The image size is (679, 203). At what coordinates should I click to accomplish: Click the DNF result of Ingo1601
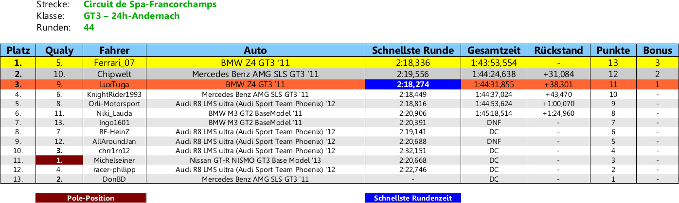click(x=494, y=123)
